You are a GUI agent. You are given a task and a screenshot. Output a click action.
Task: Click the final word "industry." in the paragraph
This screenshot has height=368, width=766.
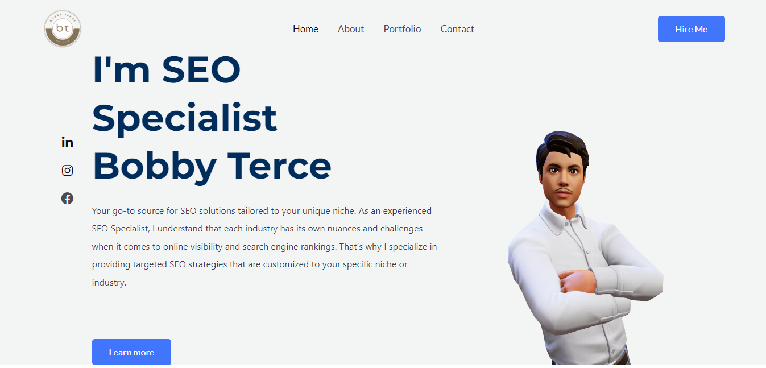109,282
